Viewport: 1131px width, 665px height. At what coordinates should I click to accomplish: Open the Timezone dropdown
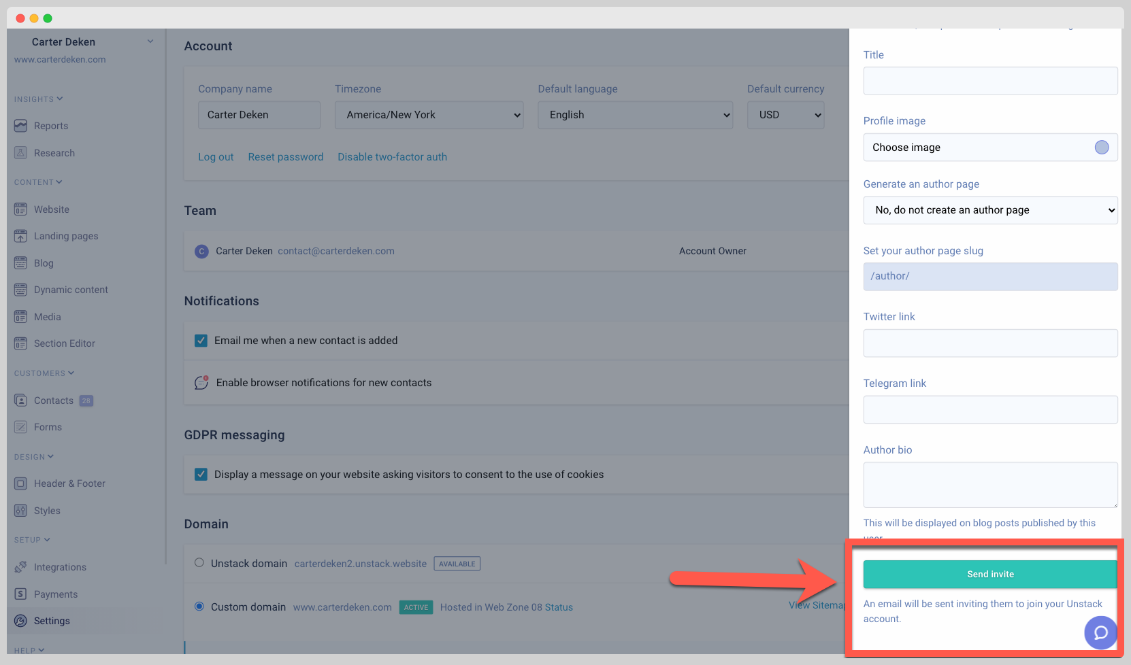pyautogui.click(x=429, y=115)
